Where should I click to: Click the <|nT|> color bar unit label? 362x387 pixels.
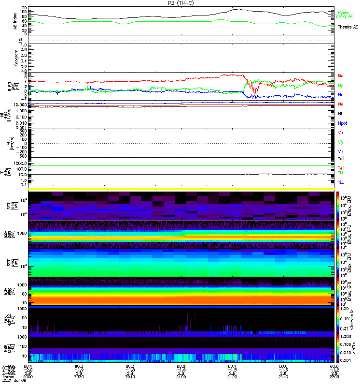coord(354,348)
